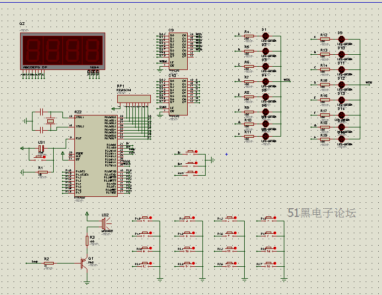
Task: Select the crystal oscillator beside XTAL1
Action: click(50, 121)
